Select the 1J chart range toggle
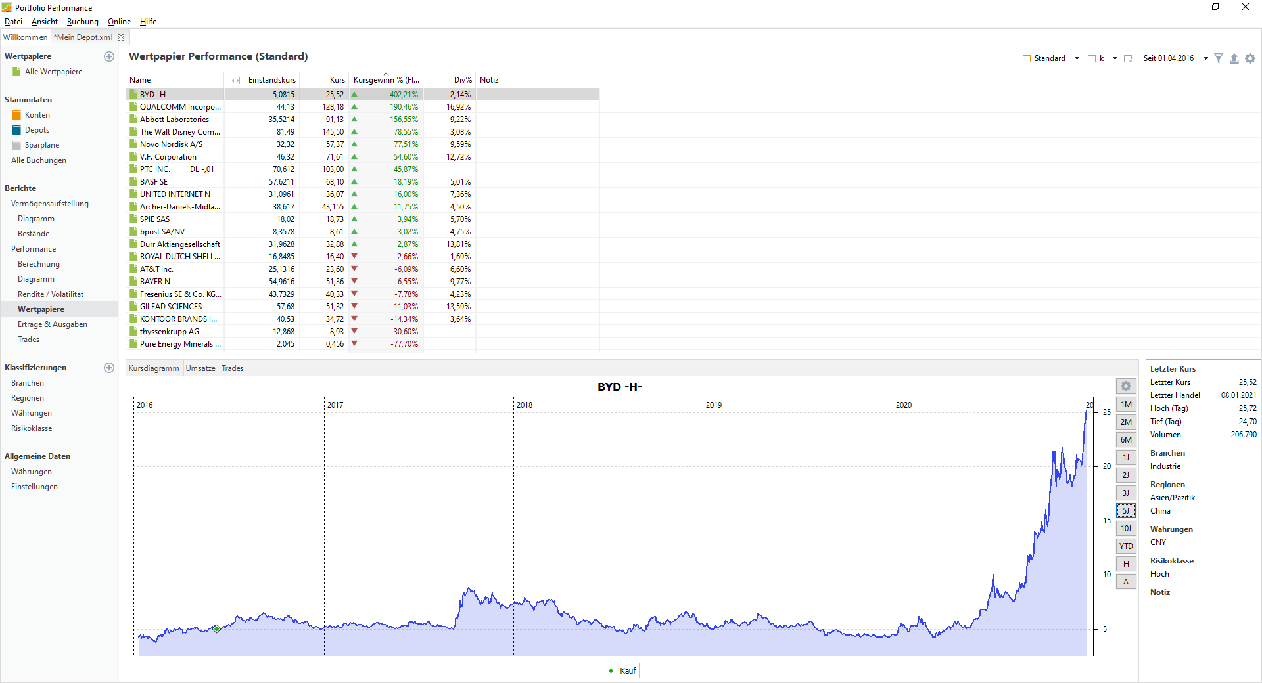The height and width of the screenshot is (683, 1262). click(x=1126, y=458)
